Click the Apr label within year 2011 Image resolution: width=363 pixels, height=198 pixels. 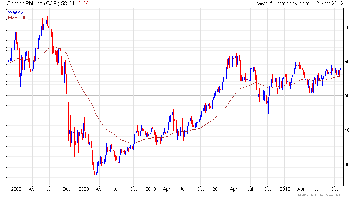click(234, 189)
